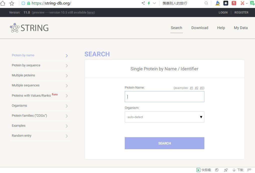
Task: Click the 下载 download icon in status bar
Action: pos(238,170)
